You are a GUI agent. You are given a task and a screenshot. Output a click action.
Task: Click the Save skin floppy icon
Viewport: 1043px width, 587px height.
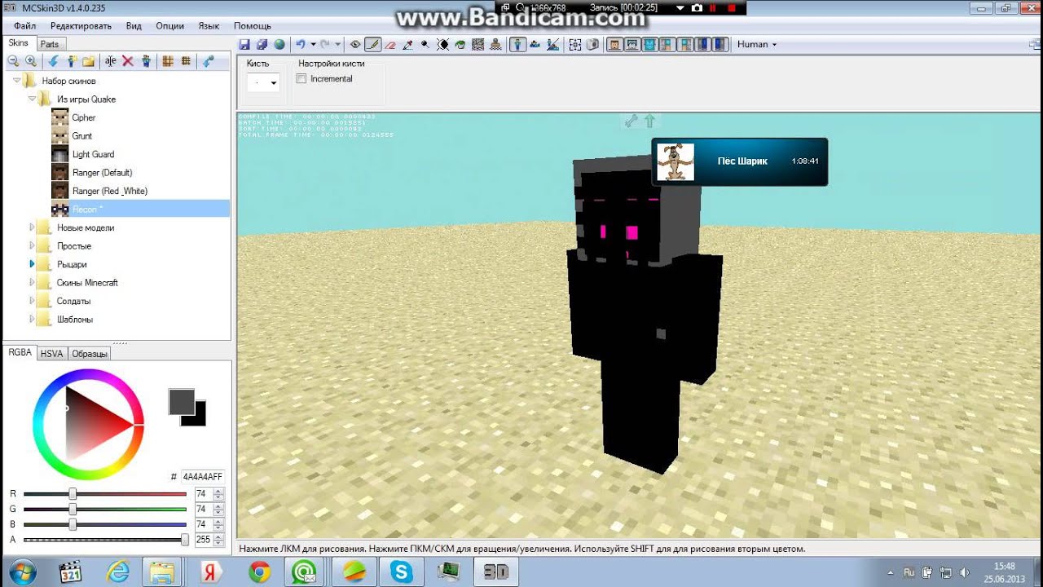click(244, 45)
